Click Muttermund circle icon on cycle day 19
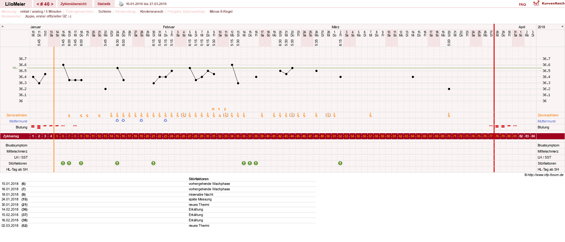 [x=141, y=121]
